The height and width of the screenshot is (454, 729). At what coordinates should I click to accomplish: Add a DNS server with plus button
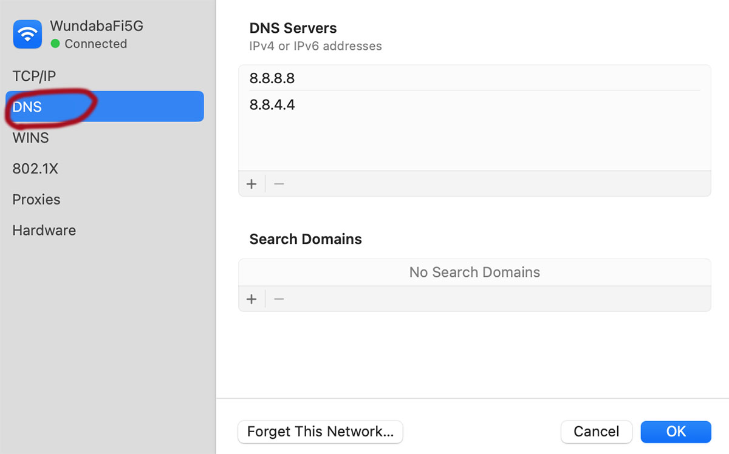click(252, 184)
